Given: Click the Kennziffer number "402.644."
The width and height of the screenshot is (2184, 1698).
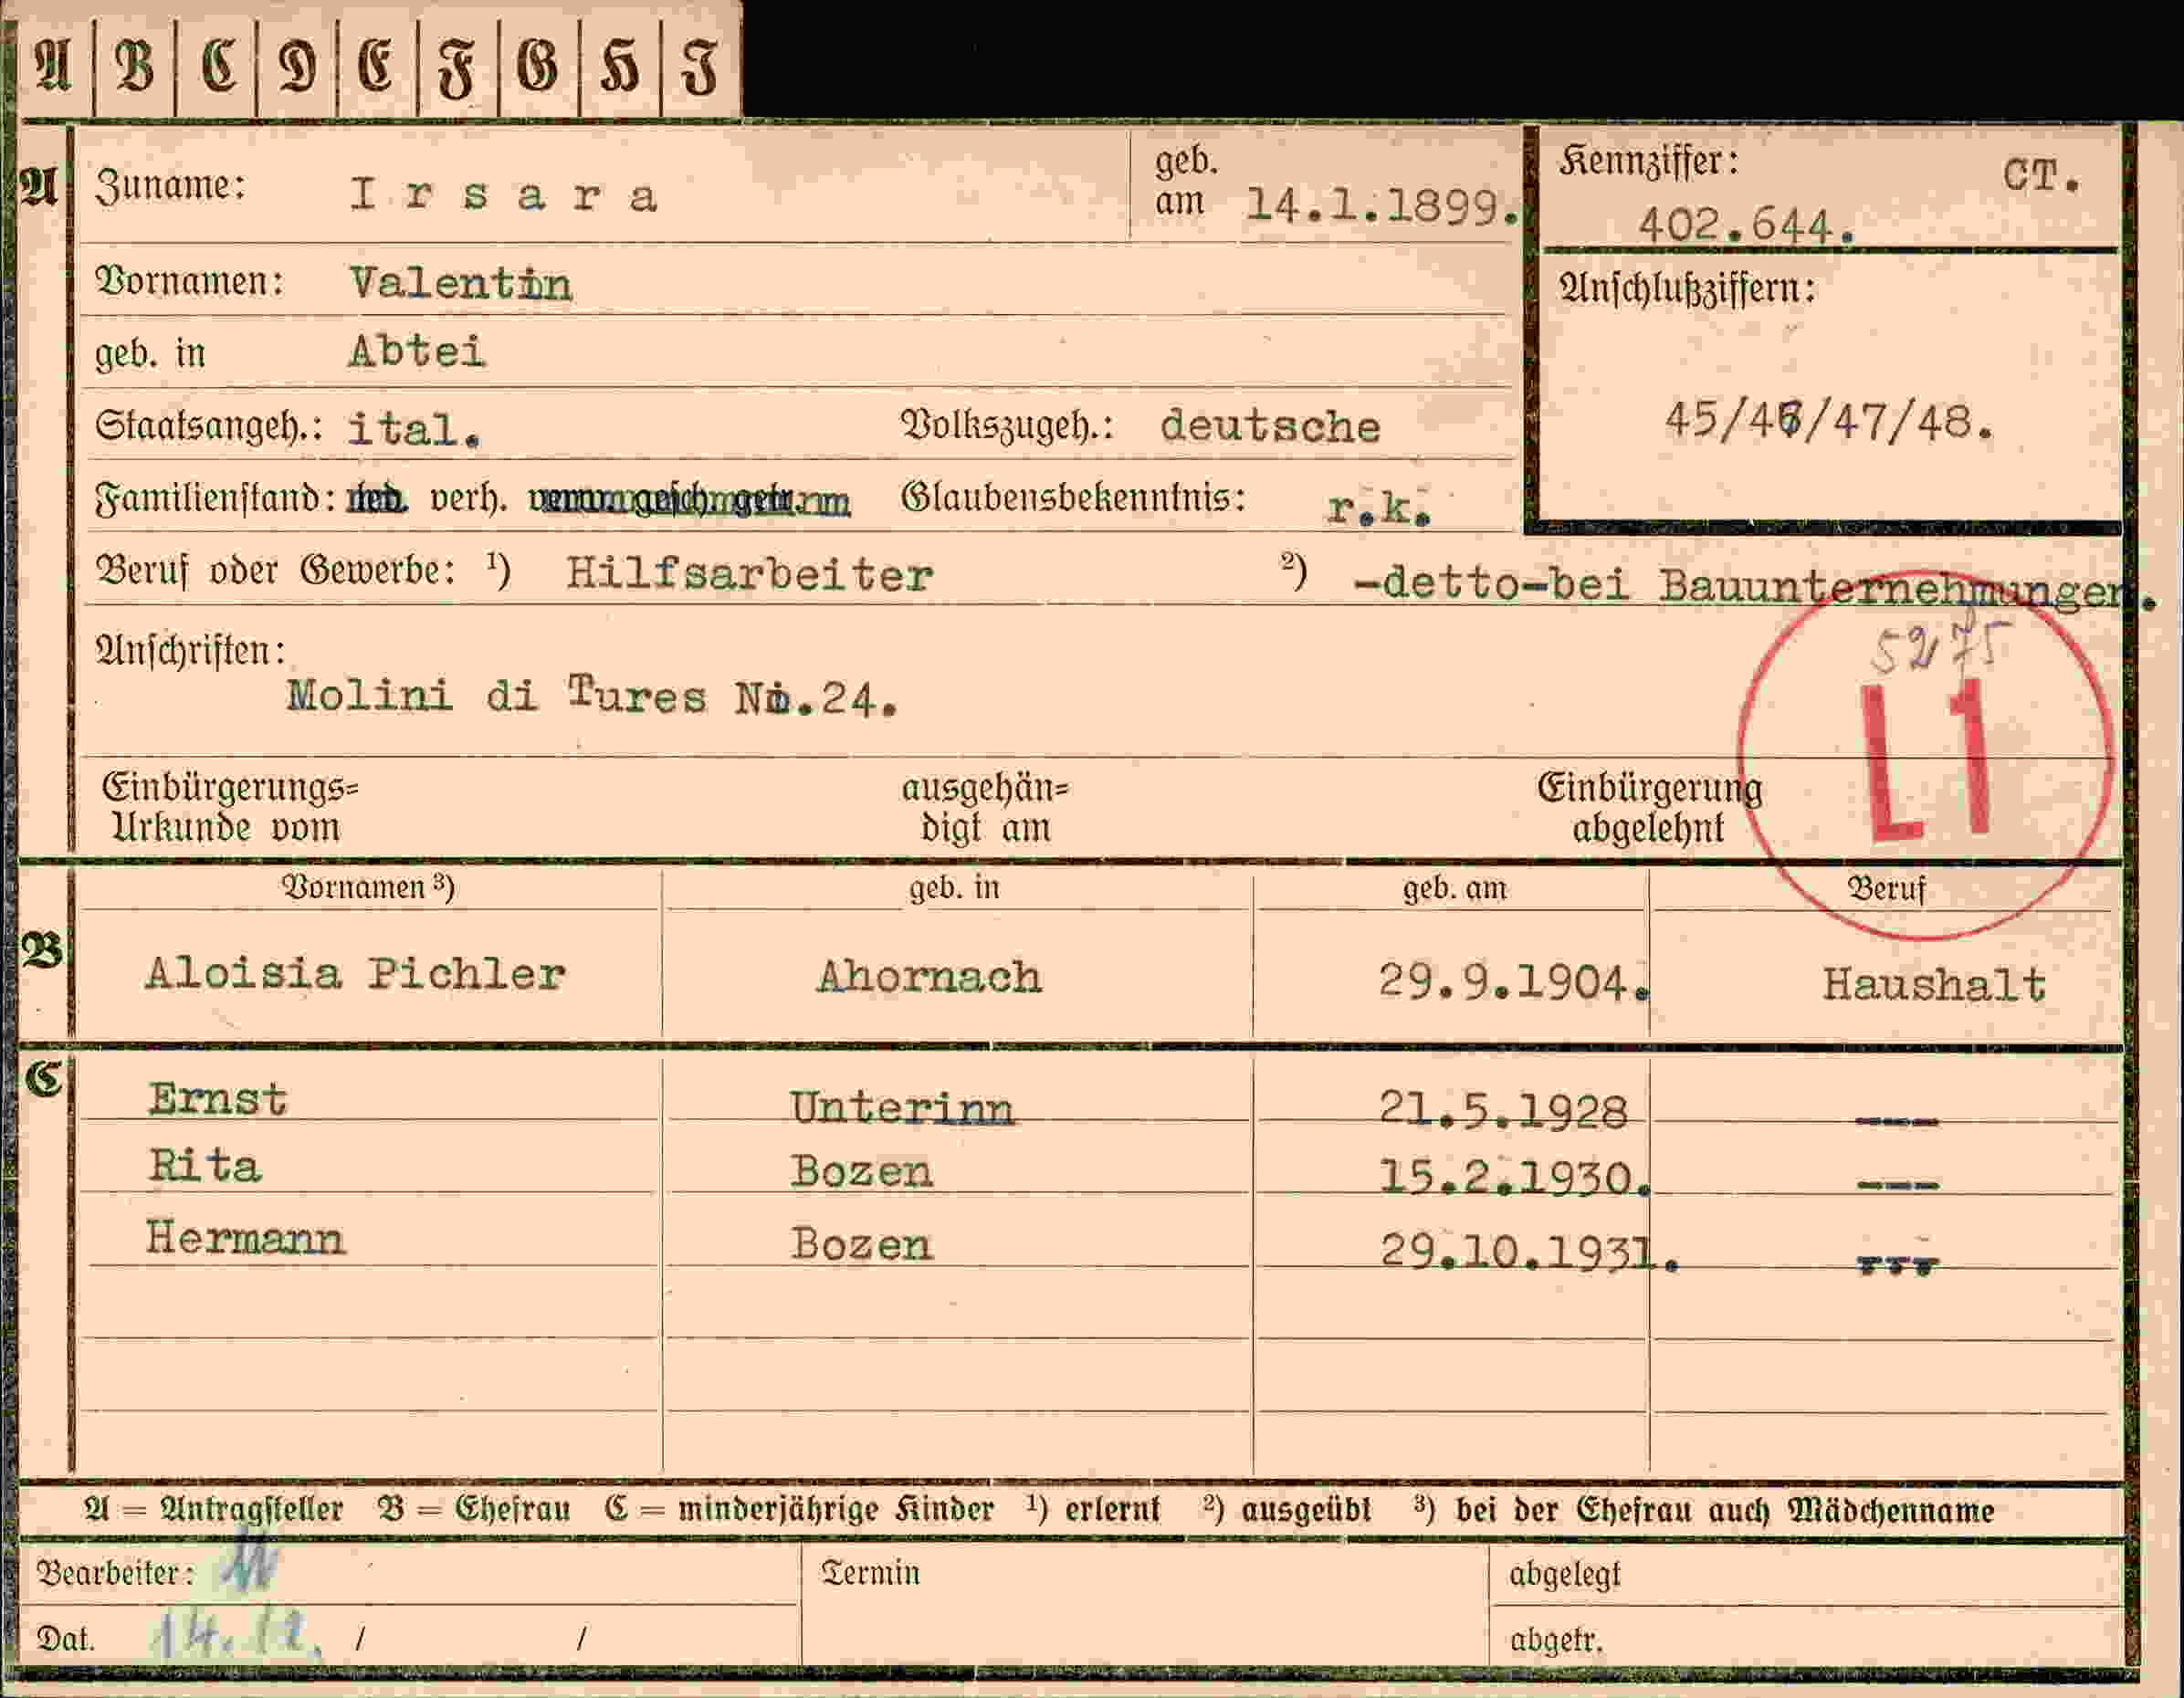Looking at the screenshot, I should tap(1746, 226).
